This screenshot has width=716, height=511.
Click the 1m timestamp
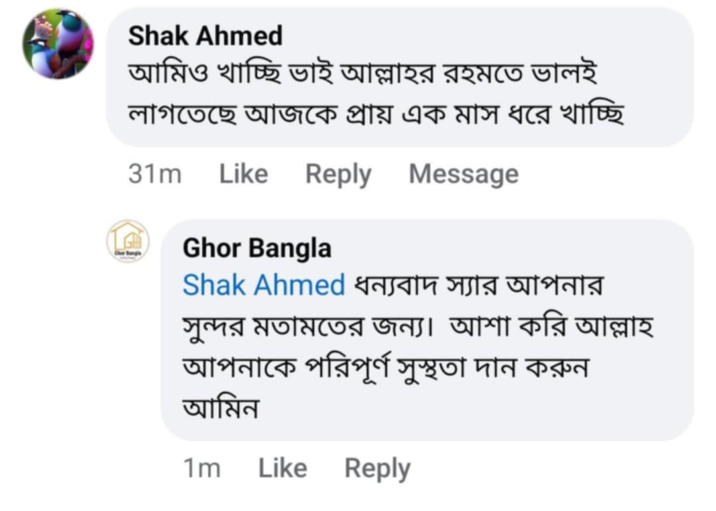(201, 469)
